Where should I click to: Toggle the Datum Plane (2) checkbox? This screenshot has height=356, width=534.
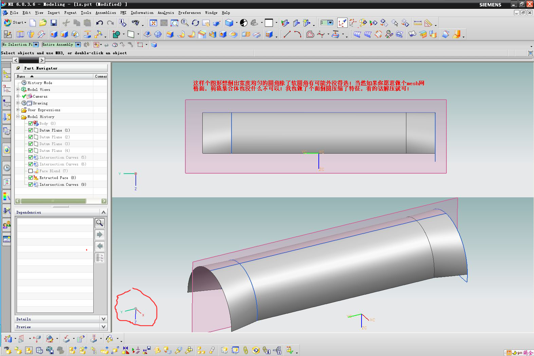tap(31, 137)
